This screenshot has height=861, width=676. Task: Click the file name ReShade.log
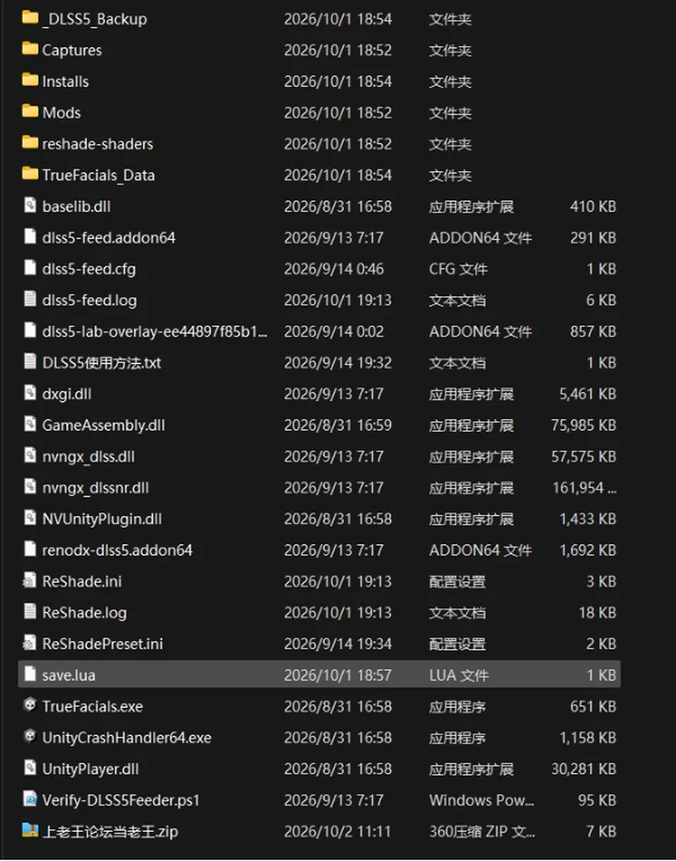84,612
